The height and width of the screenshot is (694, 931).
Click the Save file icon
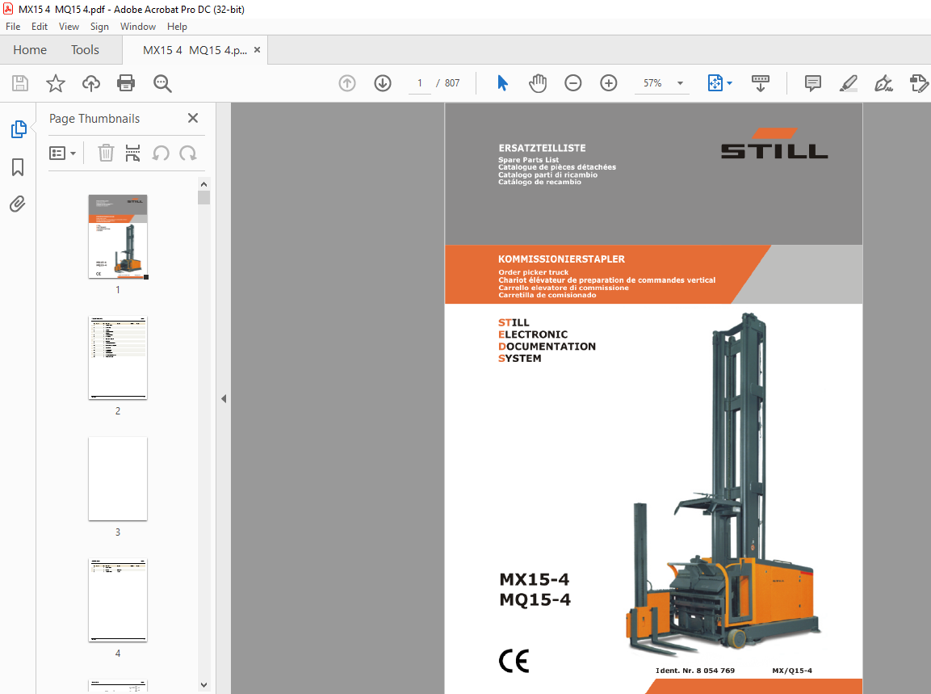pos(20,83)
